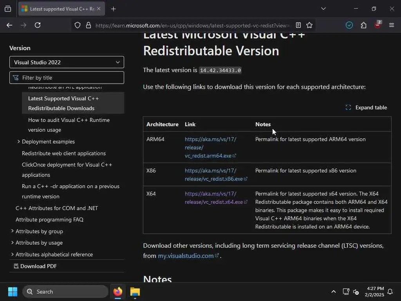Open Run a C++ -clr application article
The width and height of the screenshot is (401, 301).
pos(70,191)
